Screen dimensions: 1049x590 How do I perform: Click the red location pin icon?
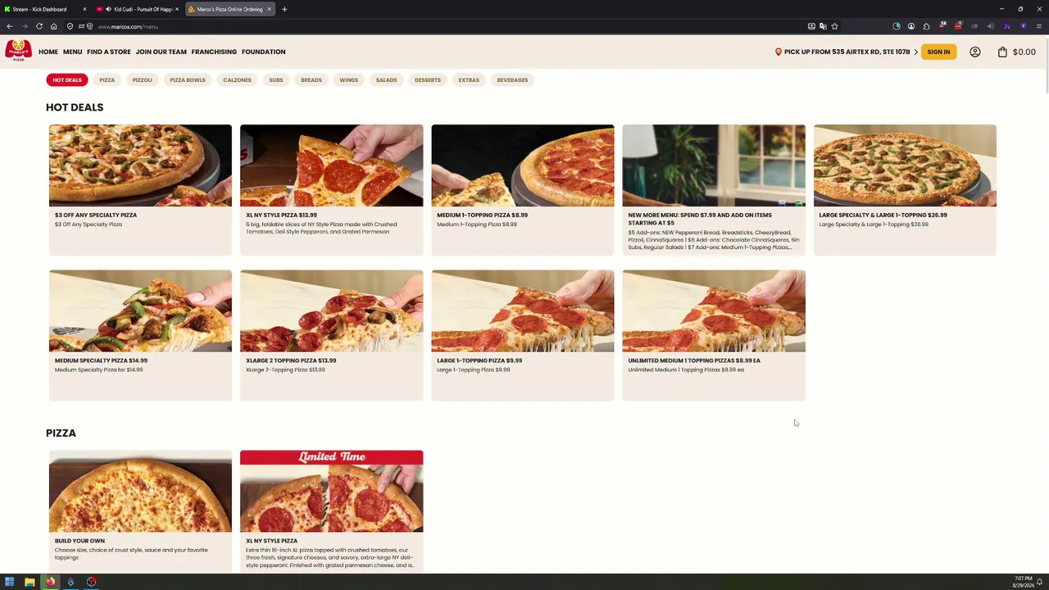coord(779,52)
